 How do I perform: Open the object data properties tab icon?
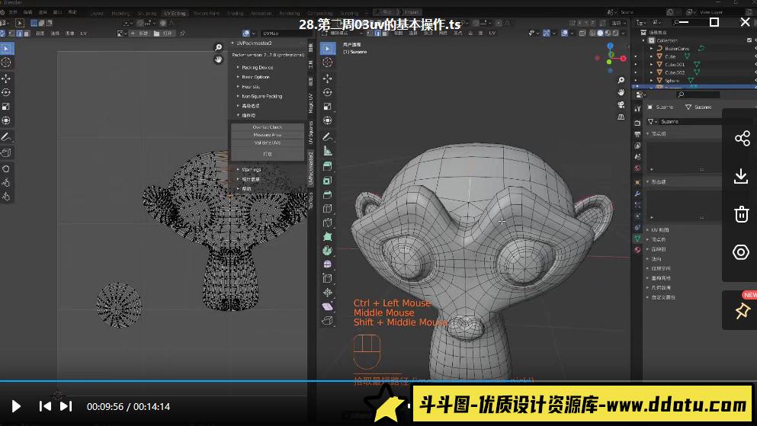pos(637,239)
